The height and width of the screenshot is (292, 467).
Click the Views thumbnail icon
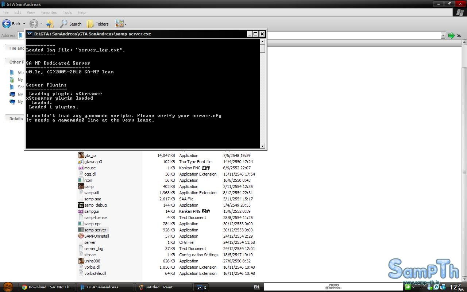119,24
